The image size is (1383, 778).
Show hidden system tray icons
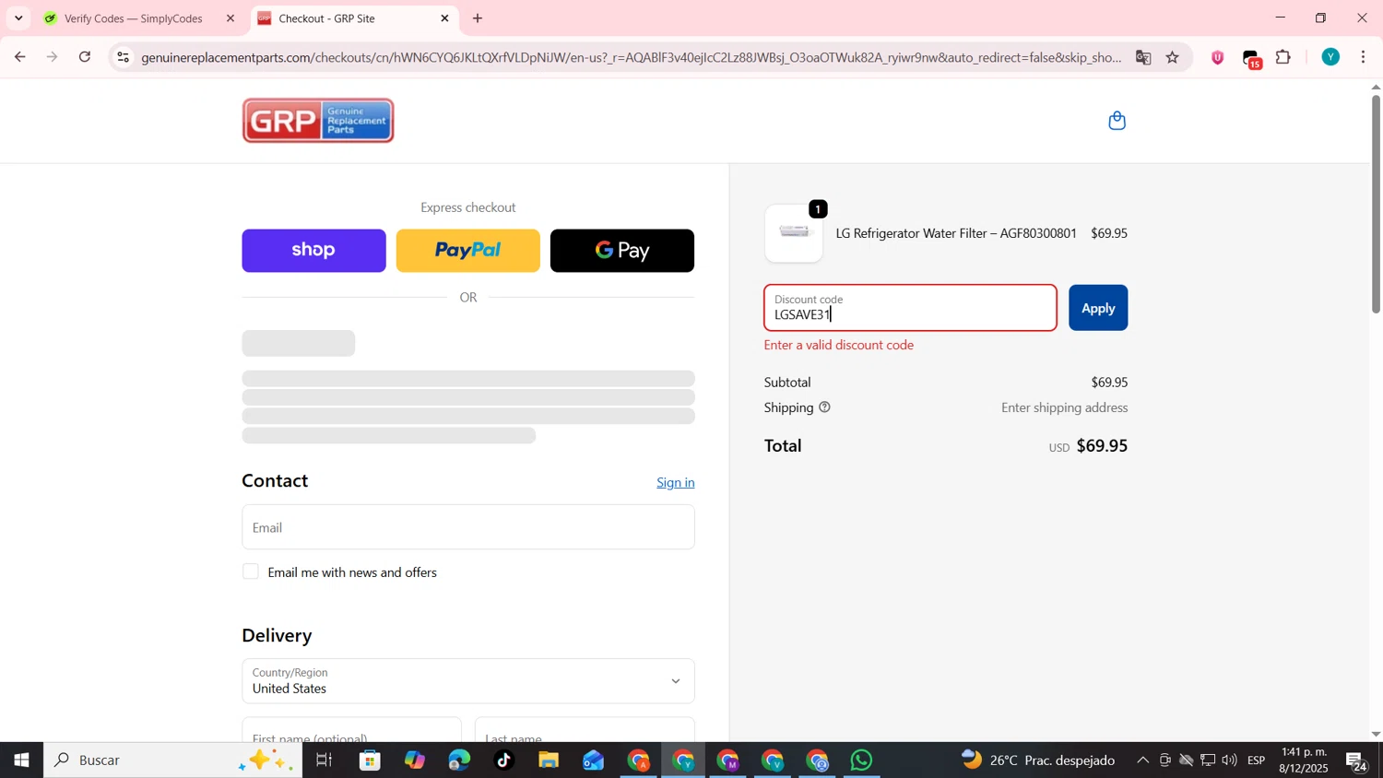pyautogui.click(x=1142, y=760)
